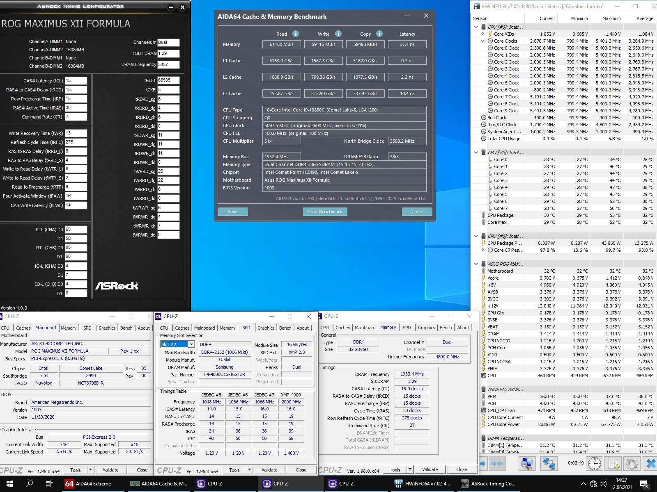Viewport: 657px width, 492px height.
Task: Switch to AIDA64 Extreme in taskbar
Action: coord(88,484)
